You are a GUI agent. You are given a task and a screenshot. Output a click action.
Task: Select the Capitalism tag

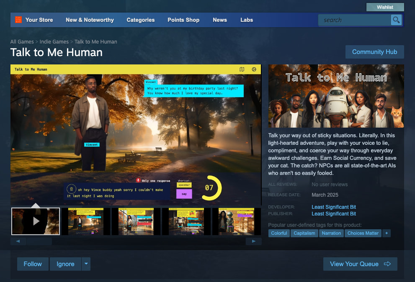tap(304, 233)
